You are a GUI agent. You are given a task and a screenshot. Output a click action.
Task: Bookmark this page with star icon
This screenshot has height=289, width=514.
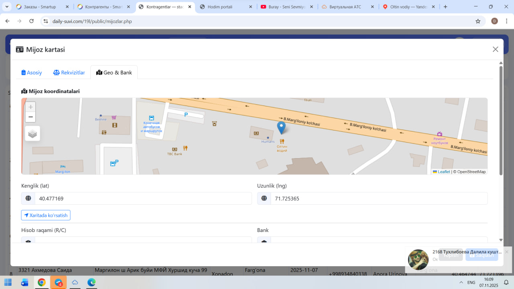478,21
